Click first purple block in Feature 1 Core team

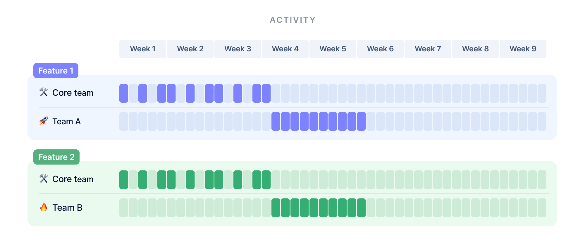coord(124,93)
